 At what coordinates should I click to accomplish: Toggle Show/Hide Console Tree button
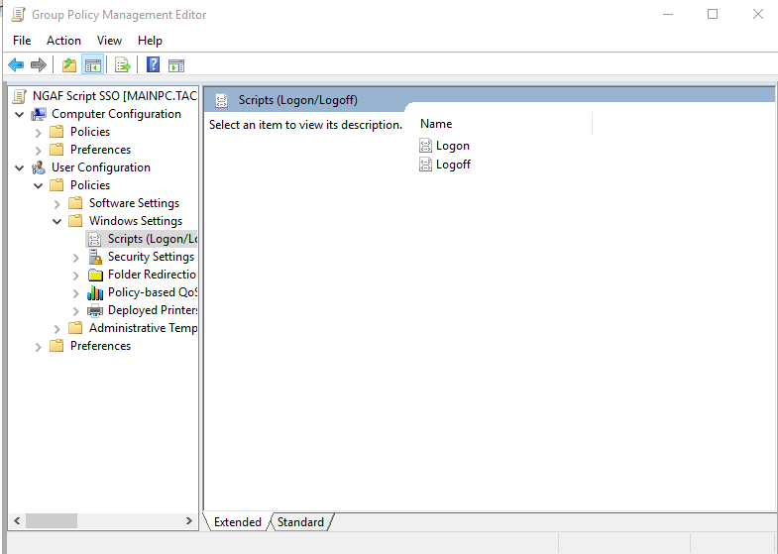(93, 65)
